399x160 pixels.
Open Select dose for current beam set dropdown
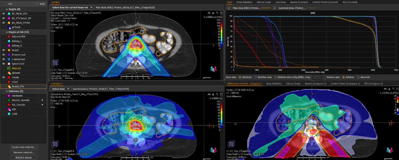pos(72,7)
